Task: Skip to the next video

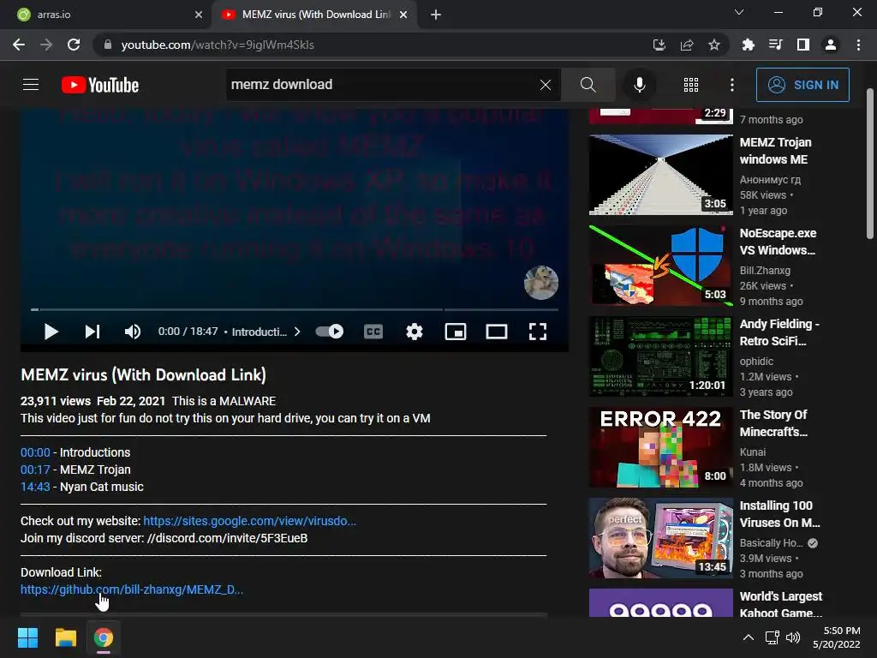Action: tap(92, 332)
